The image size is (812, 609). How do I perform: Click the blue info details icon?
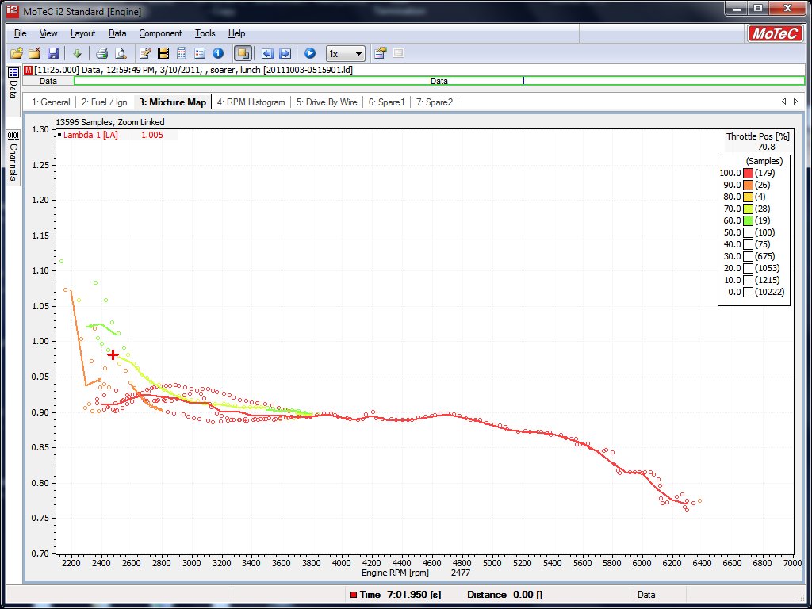[x=218, y=53]
